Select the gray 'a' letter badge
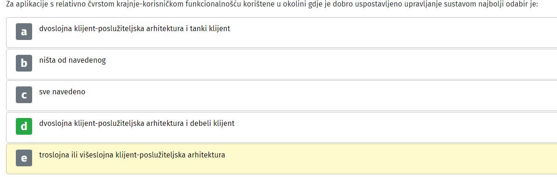 [24, 32]
